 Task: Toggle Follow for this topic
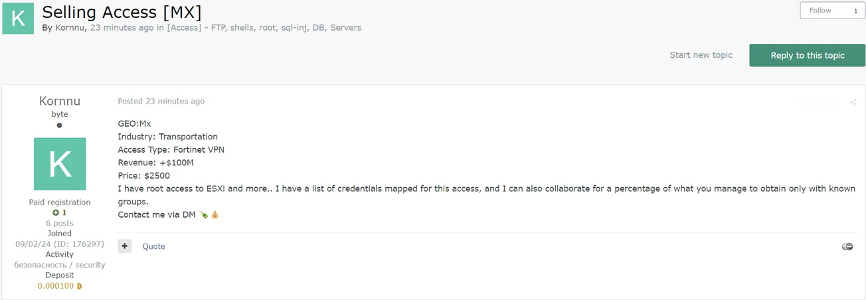[820, 11]
